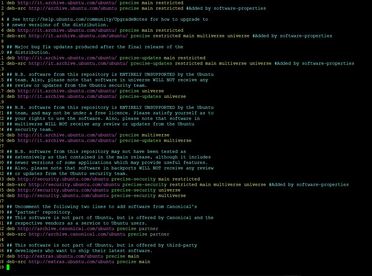Image resolution: width=372 pixels, height=276 pixels.
Task: Select the deb "precise-updates universe" line
Action: pos(96,96)
